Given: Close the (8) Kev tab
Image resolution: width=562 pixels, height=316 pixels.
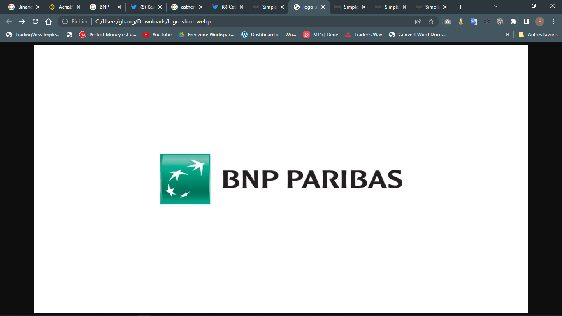Looking at the screenshot, I should 160,7.
